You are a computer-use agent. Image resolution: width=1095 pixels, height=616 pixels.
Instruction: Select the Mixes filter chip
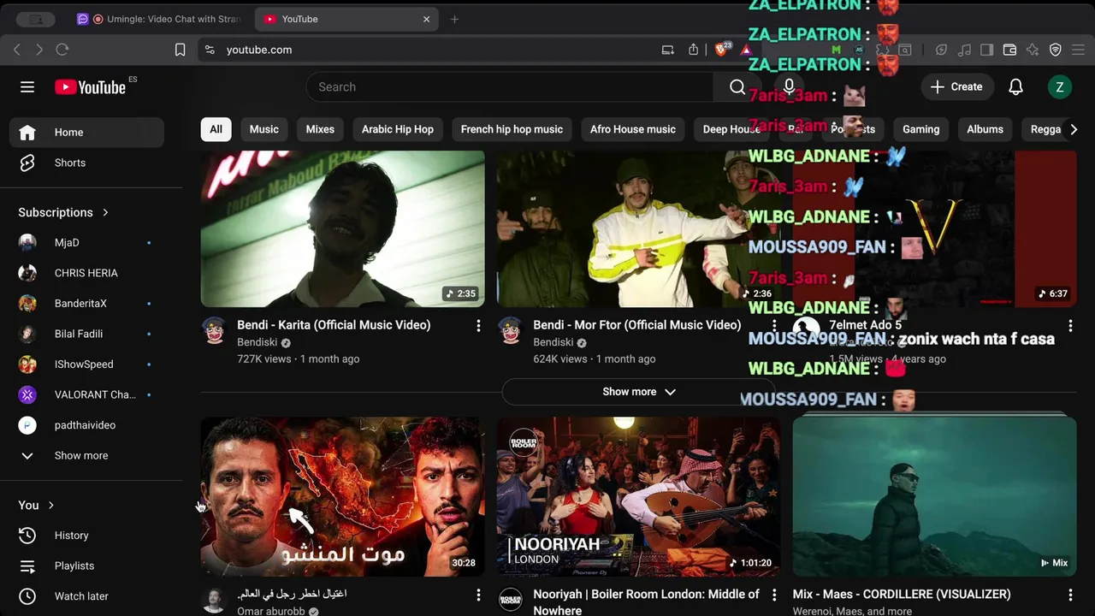(x=320, y=129)
